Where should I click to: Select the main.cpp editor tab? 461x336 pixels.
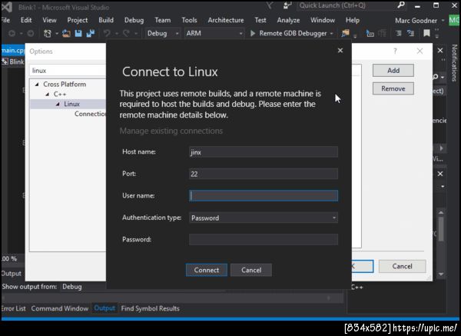click(x=12, y=50)
